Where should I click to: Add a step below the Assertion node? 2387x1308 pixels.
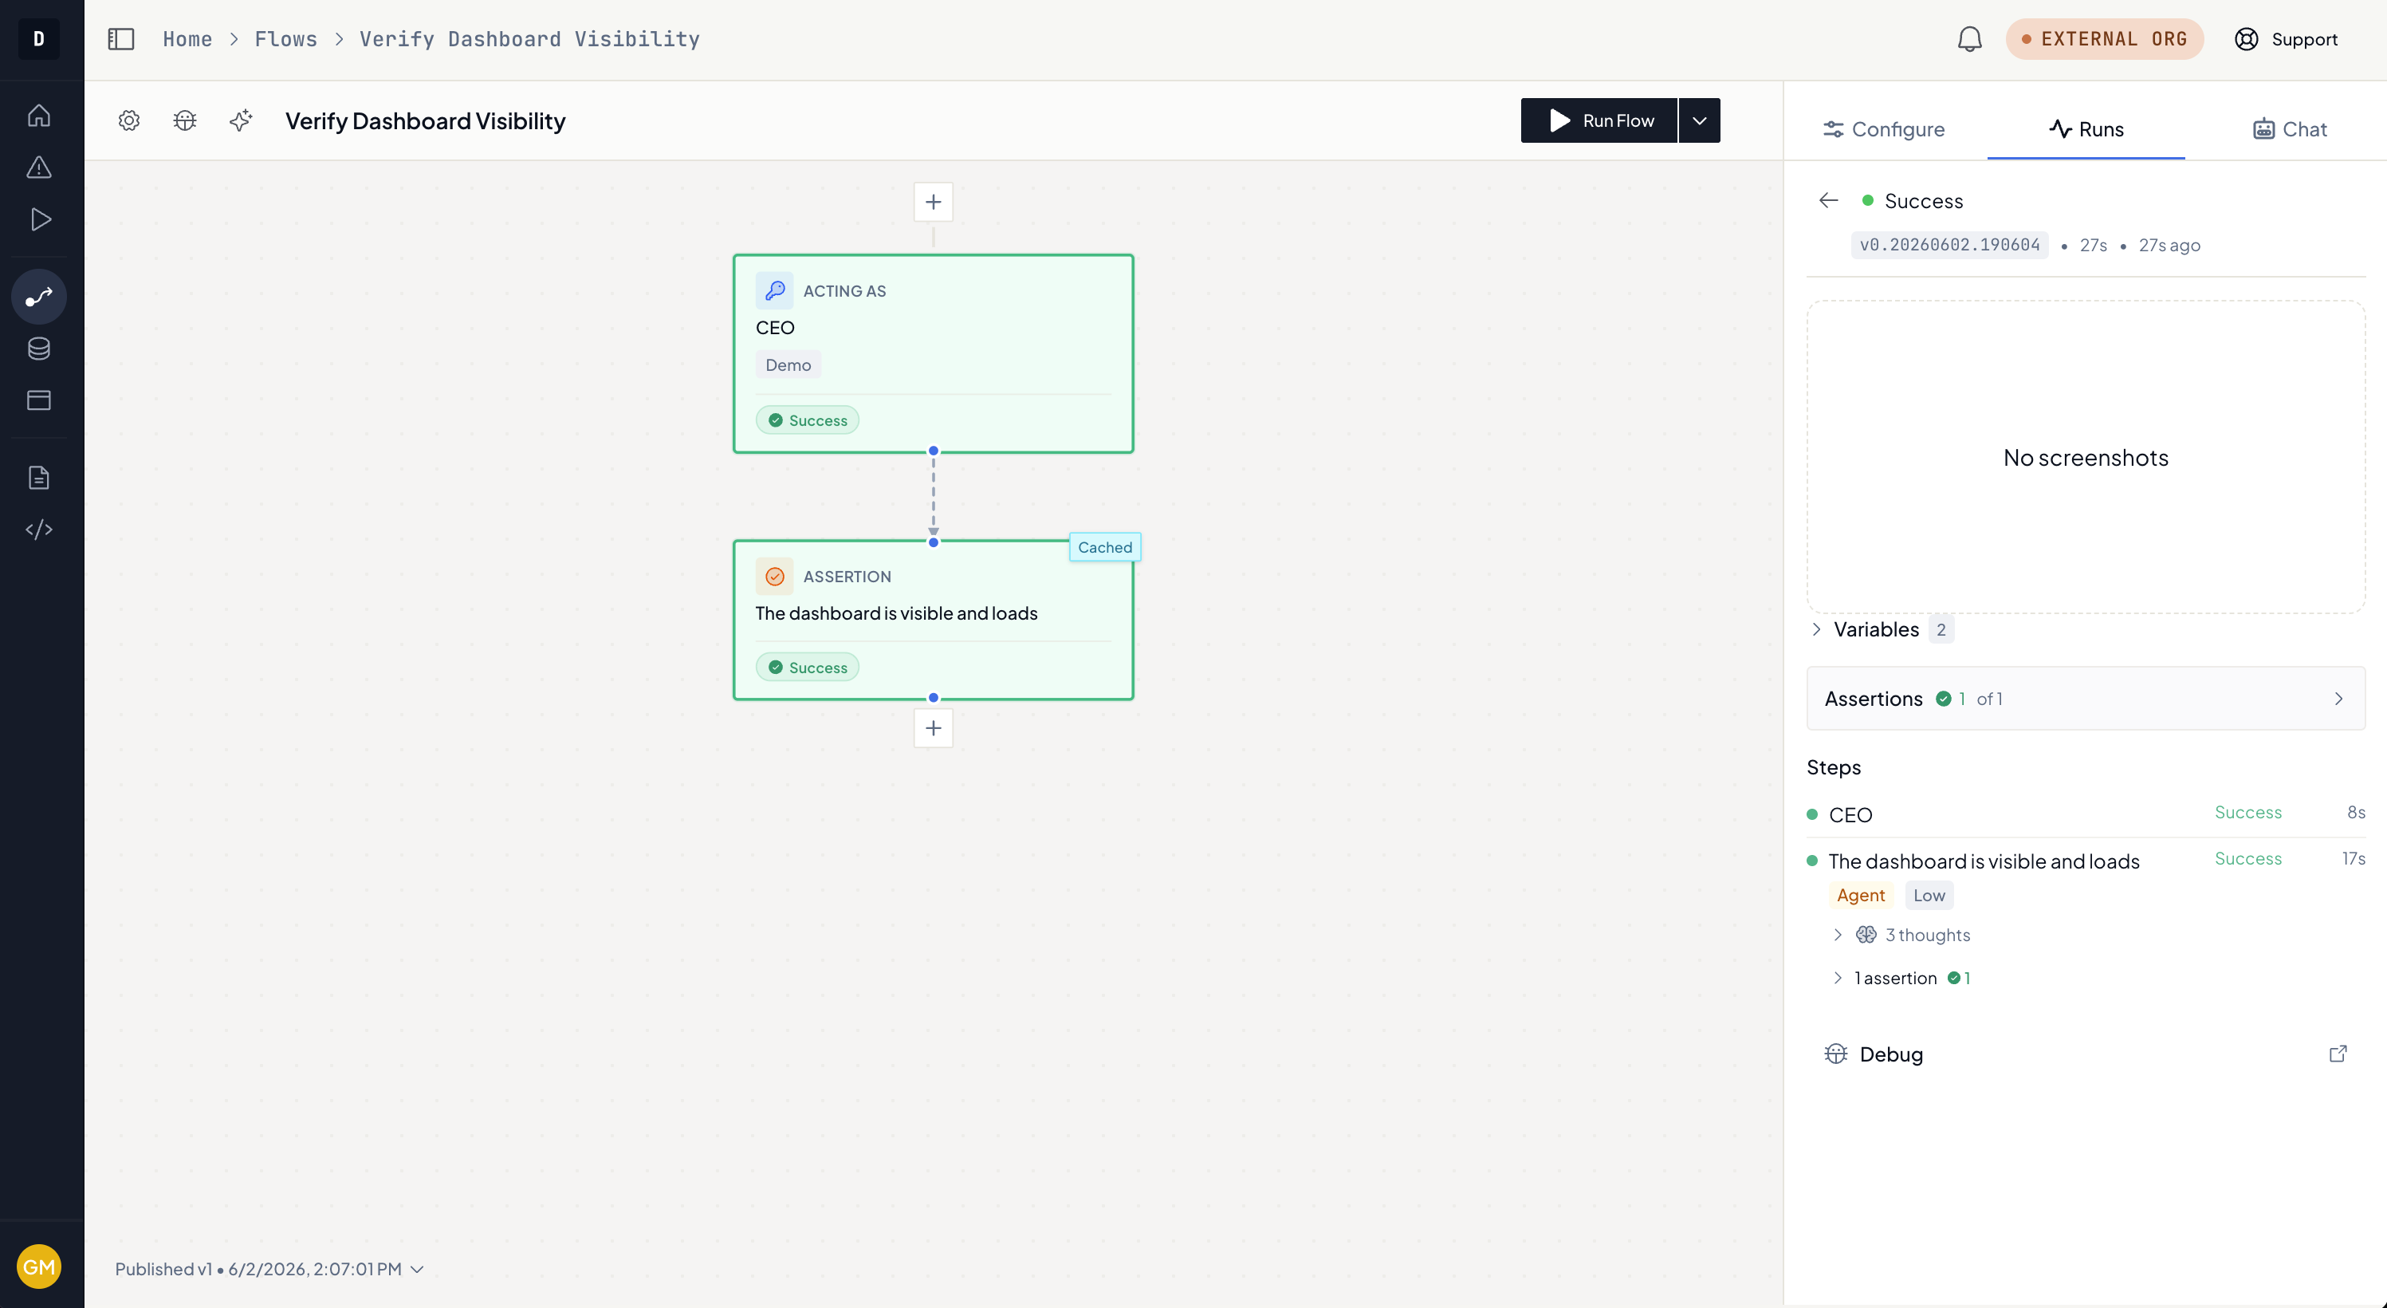pyautogui.click(x=933, y=729)
